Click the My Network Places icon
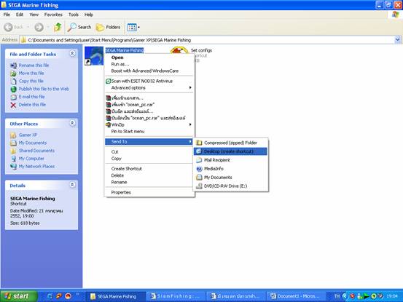 coord(13,167)
